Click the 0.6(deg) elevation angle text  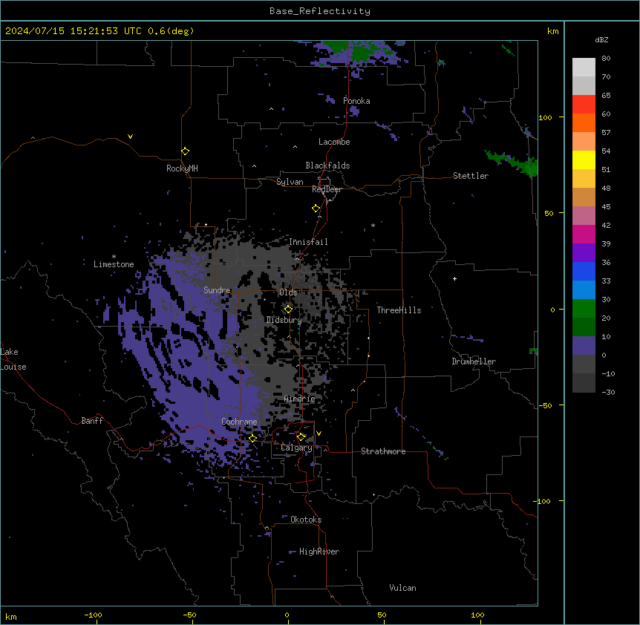click(171, 31)
